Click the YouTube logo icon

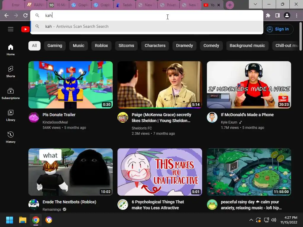click(x=25, y=29)
